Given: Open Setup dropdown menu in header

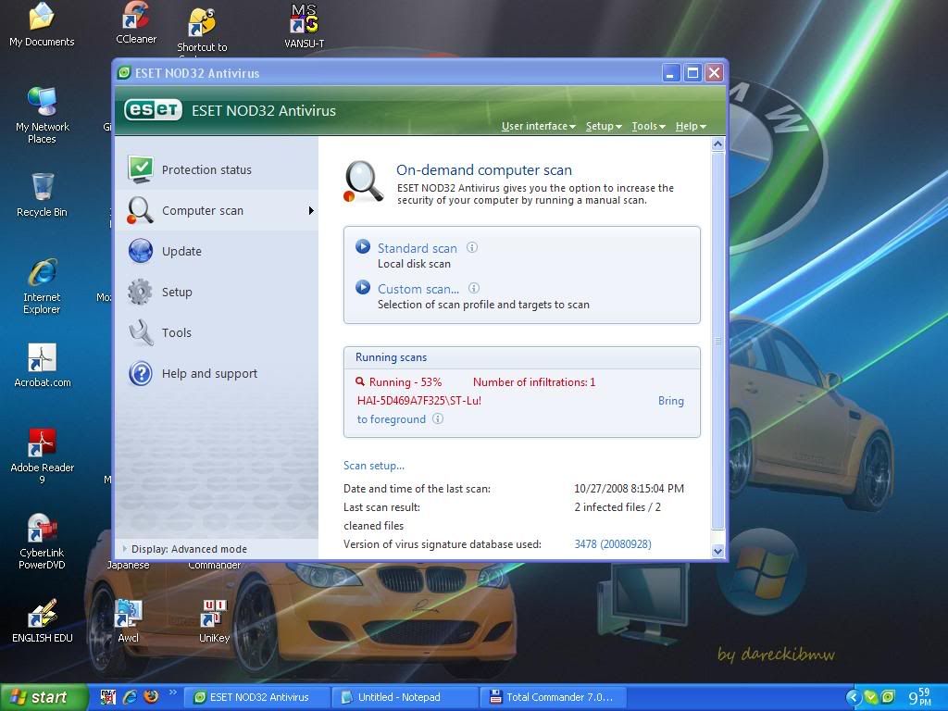Looking at the screenshot, I should click(604, 126).
